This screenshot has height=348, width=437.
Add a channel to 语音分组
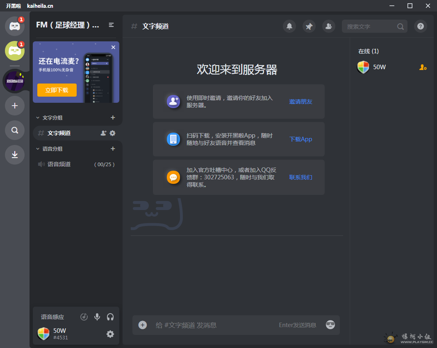(x=113, y=149)
